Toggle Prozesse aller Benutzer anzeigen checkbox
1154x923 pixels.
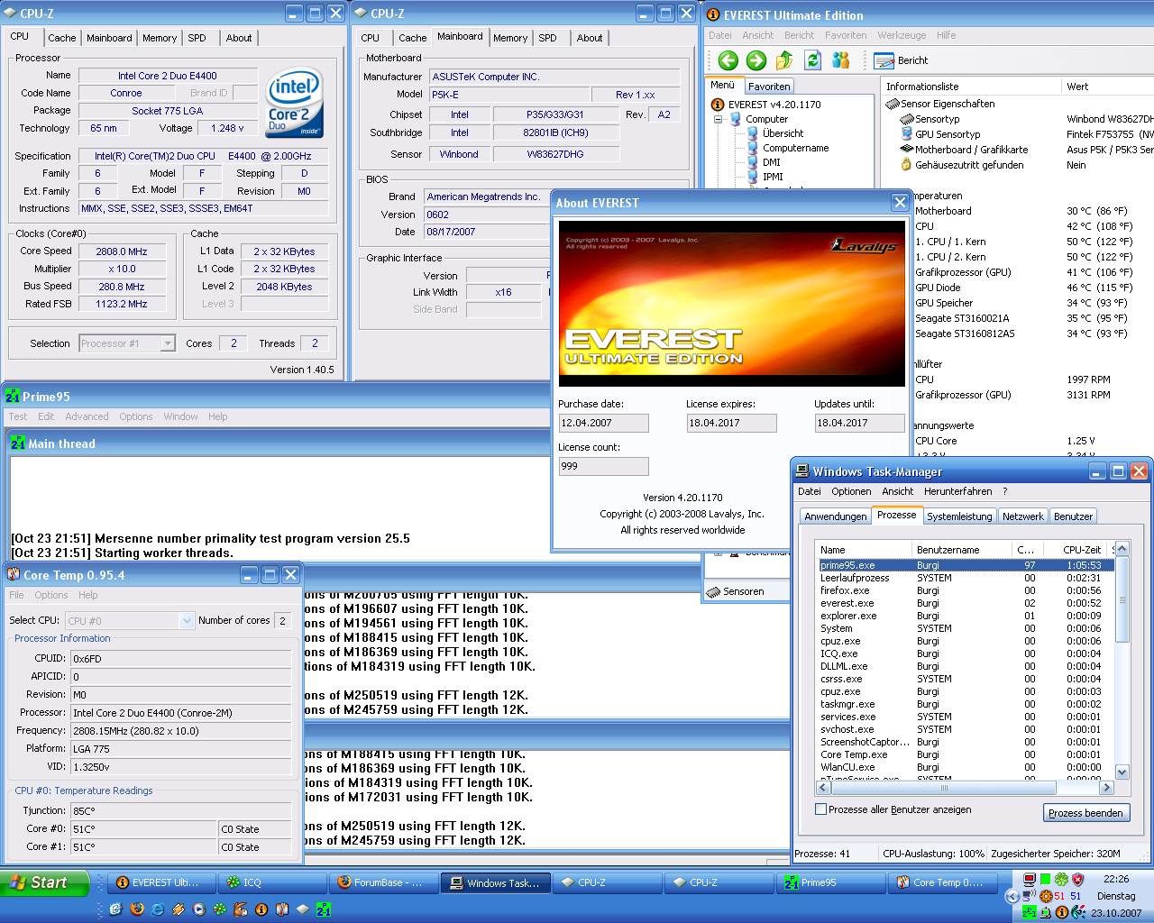pyautogui.click(x=820, y=809)
